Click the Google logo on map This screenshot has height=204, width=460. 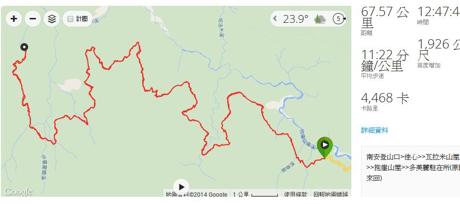tap(18, 192)
